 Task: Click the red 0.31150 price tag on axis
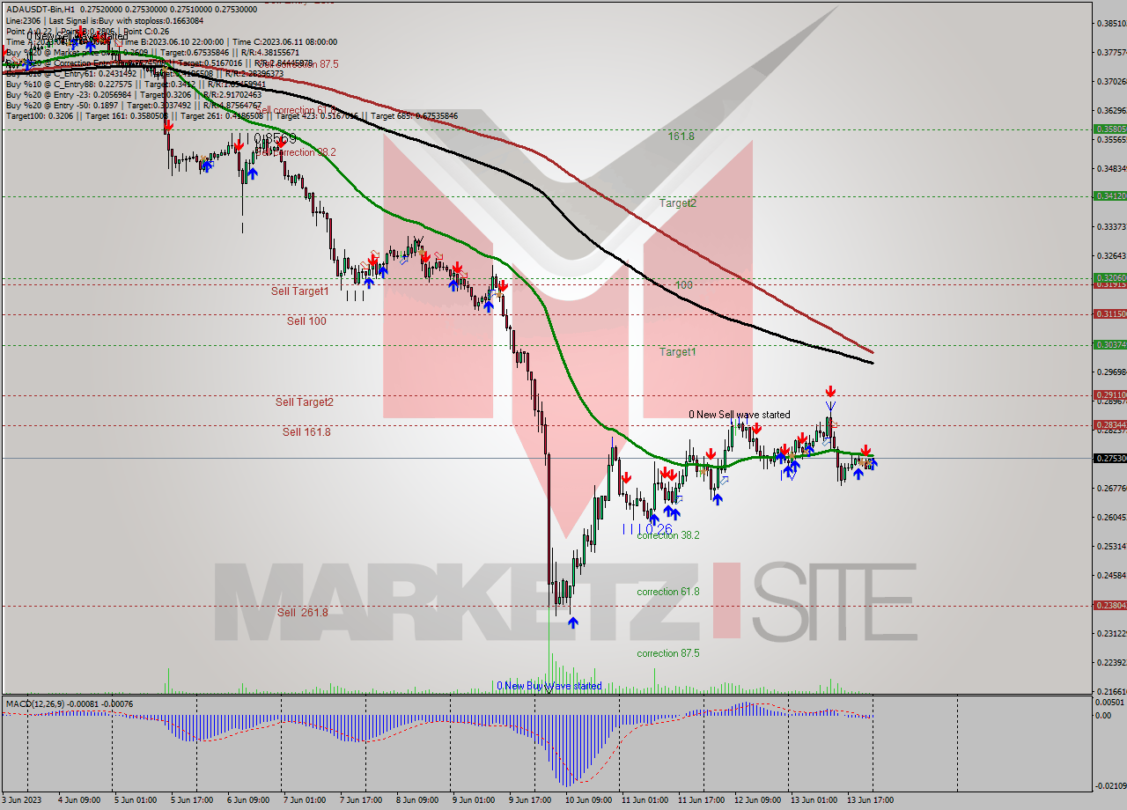(x=1109, y=314)
